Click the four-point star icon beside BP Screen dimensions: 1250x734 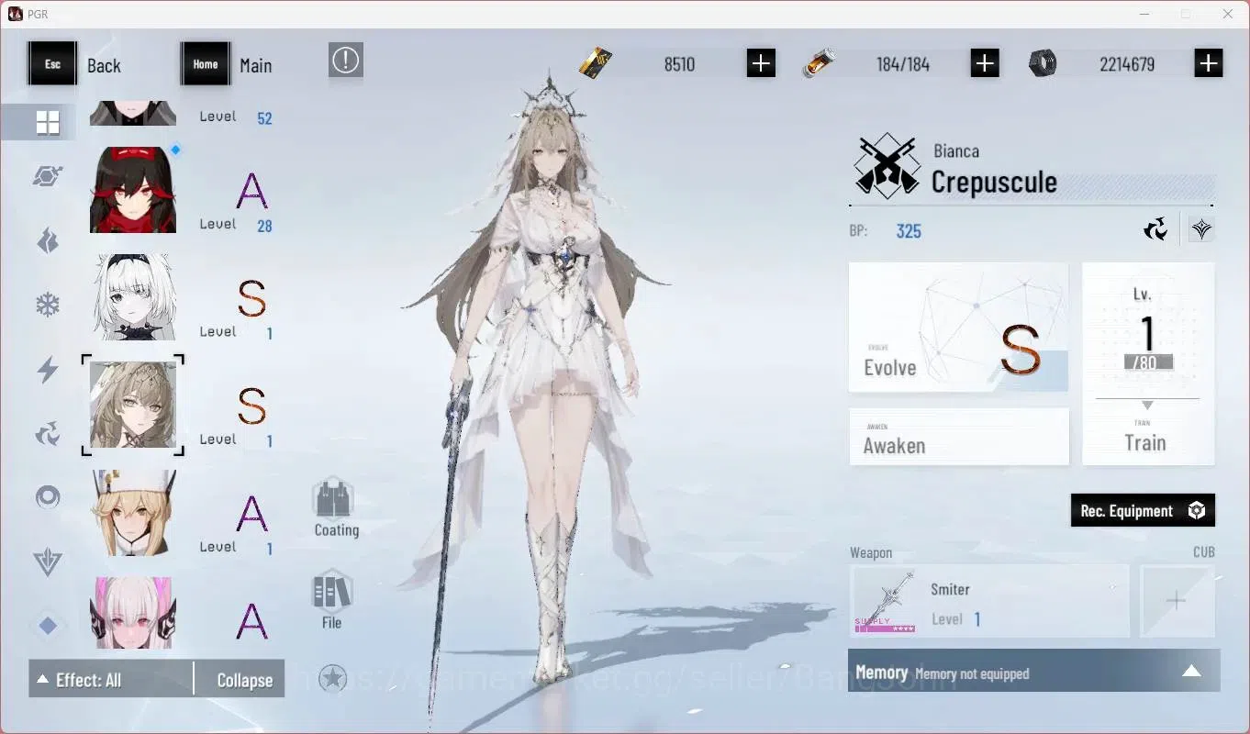click(1201, 229)
